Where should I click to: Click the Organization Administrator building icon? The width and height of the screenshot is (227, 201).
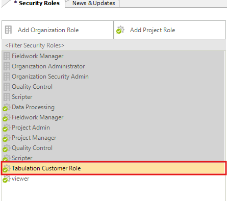pos(7,66)
